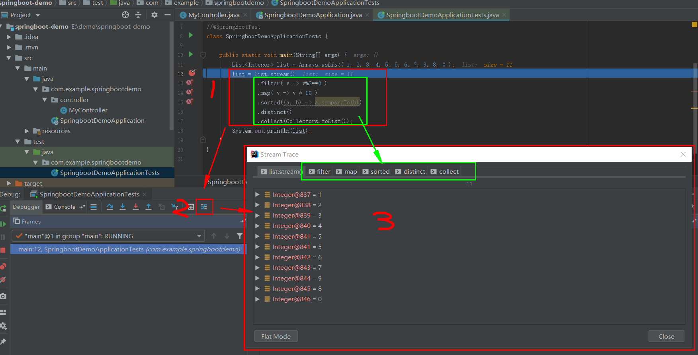Click the run gutter arrow beside class declaration
Screen dimensions: 698x355
[191, 35]
